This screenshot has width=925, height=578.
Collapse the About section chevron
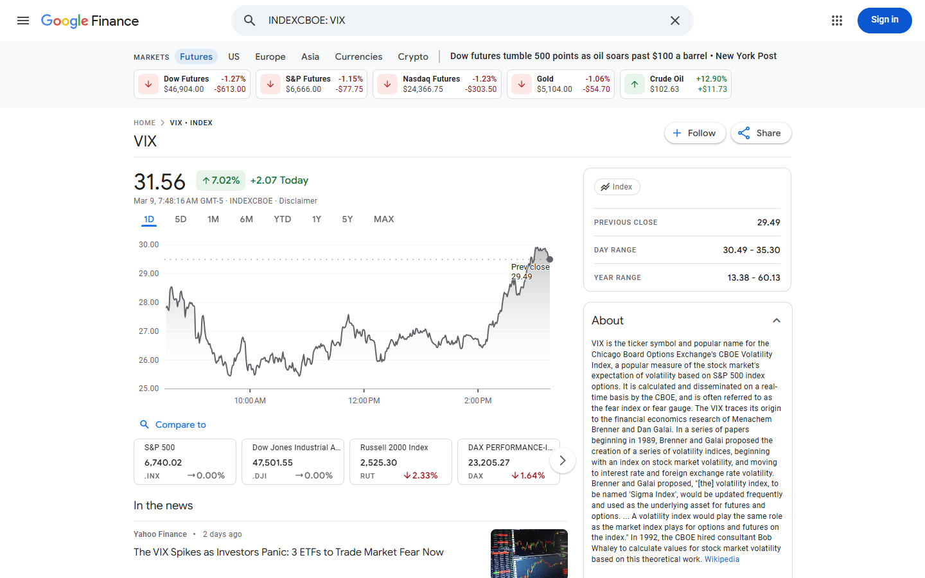click(x=776, y=320)
